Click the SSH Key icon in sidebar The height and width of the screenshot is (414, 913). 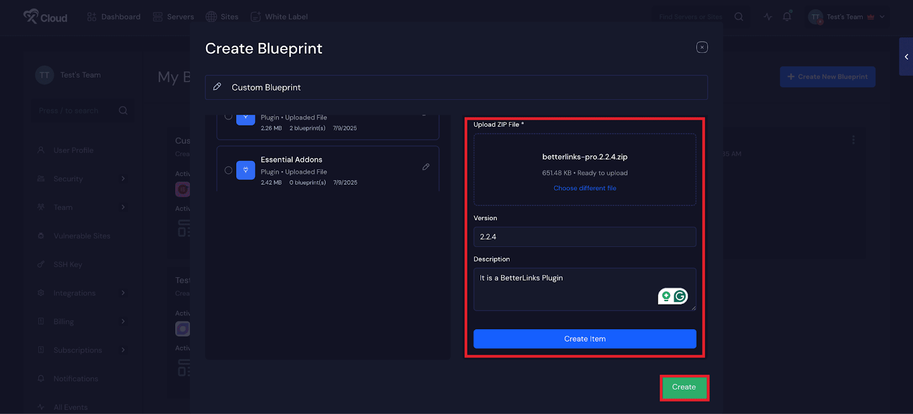(x=41, y=264)
